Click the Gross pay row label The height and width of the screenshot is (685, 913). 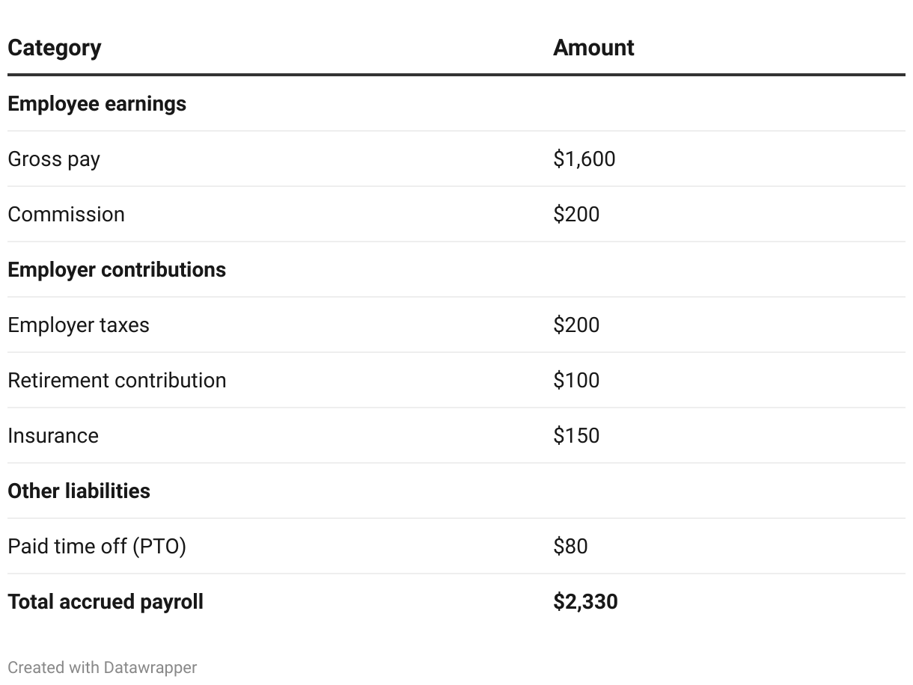coord(54,159)
